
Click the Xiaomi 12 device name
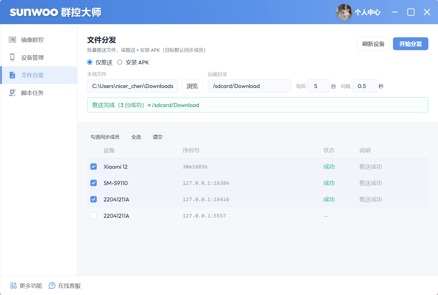[116, 167]
